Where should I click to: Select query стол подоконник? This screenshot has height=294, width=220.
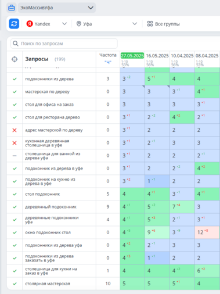click(42, 194)
